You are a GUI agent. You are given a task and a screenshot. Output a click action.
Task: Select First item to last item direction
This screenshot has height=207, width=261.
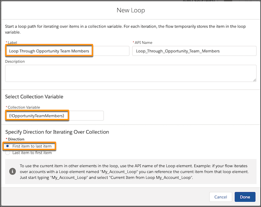tap(8, 146)
